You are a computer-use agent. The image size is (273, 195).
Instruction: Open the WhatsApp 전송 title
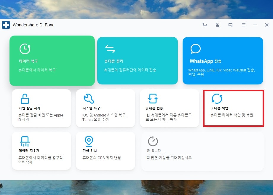(x=205, y=61)
